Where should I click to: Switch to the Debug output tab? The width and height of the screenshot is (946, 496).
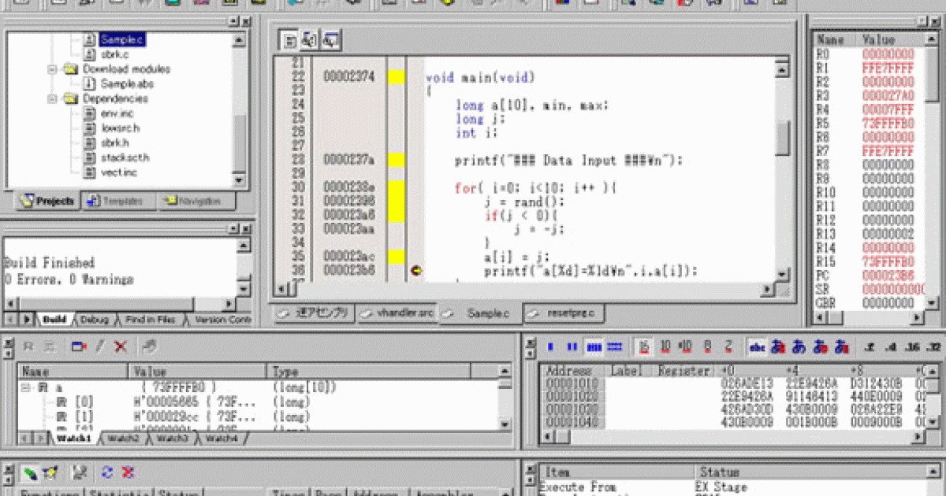pos(94,320)
